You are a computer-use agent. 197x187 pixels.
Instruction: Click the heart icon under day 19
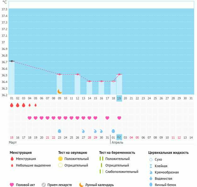click(x=119, y=118)
